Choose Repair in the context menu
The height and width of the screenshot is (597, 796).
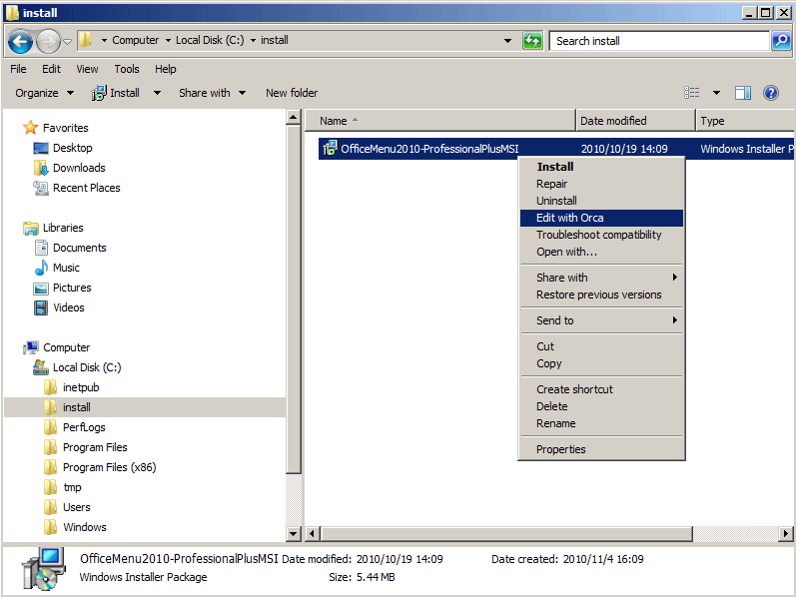click(601, 184)
